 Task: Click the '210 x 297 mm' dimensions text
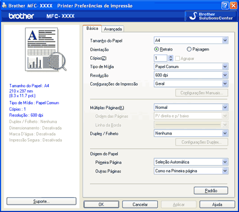(21, 91)
